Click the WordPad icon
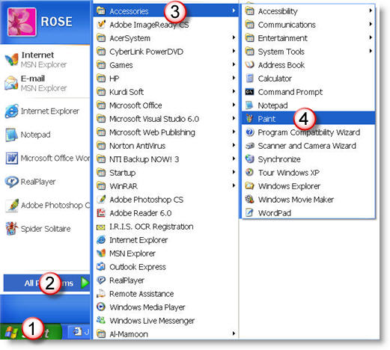The image size is (390, 350). tap(249, 212)
